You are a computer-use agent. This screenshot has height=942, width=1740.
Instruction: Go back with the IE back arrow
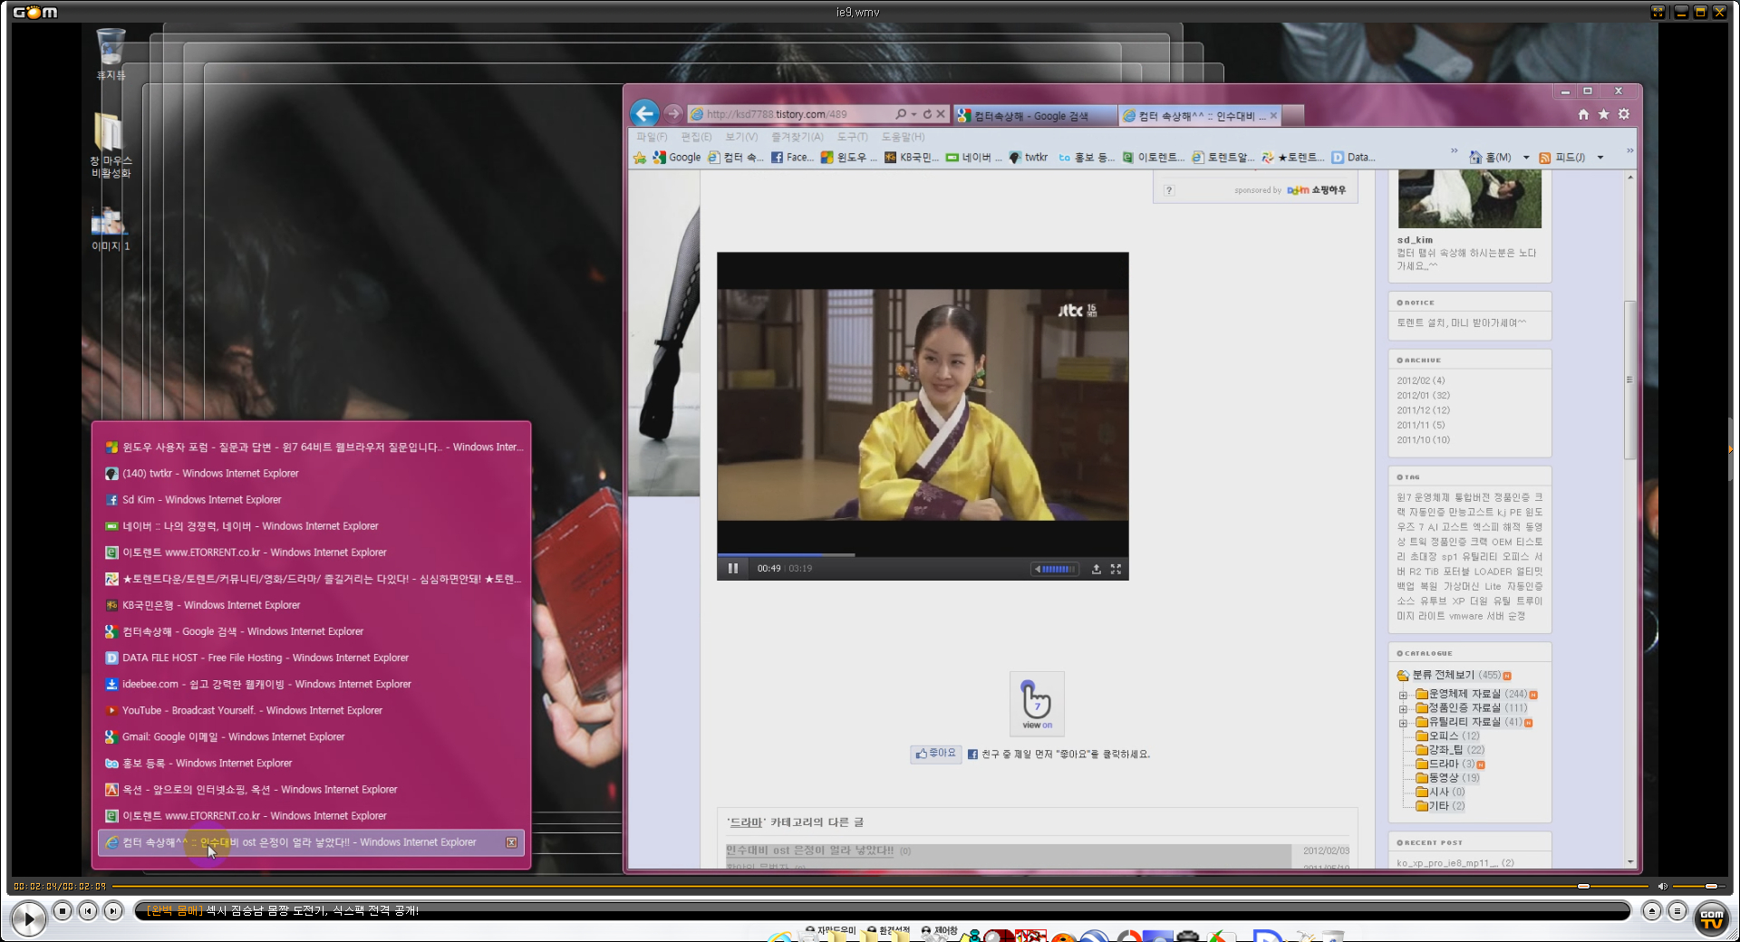pyautogui.click(x=644, y=113)
